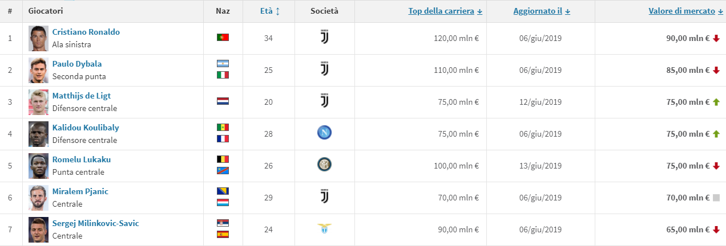This screenshot has width=726, height=246.
Task: Click Netherlands flag in de Ligt row
Action: pyautogui.click(x=223, y=101)
